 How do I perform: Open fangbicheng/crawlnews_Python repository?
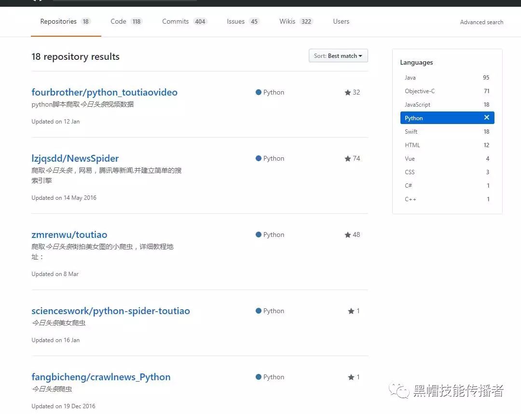pos(101,377)
